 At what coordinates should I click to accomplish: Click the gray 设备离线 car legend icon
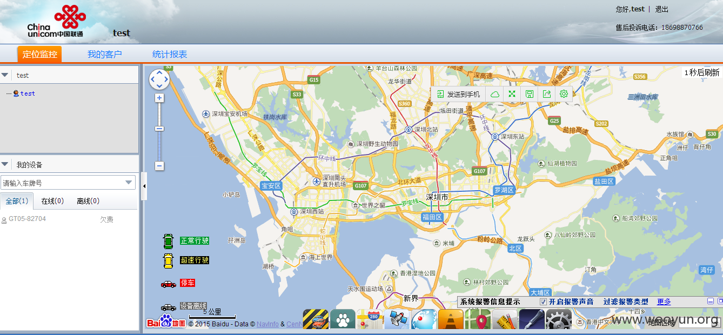point(168,306)
